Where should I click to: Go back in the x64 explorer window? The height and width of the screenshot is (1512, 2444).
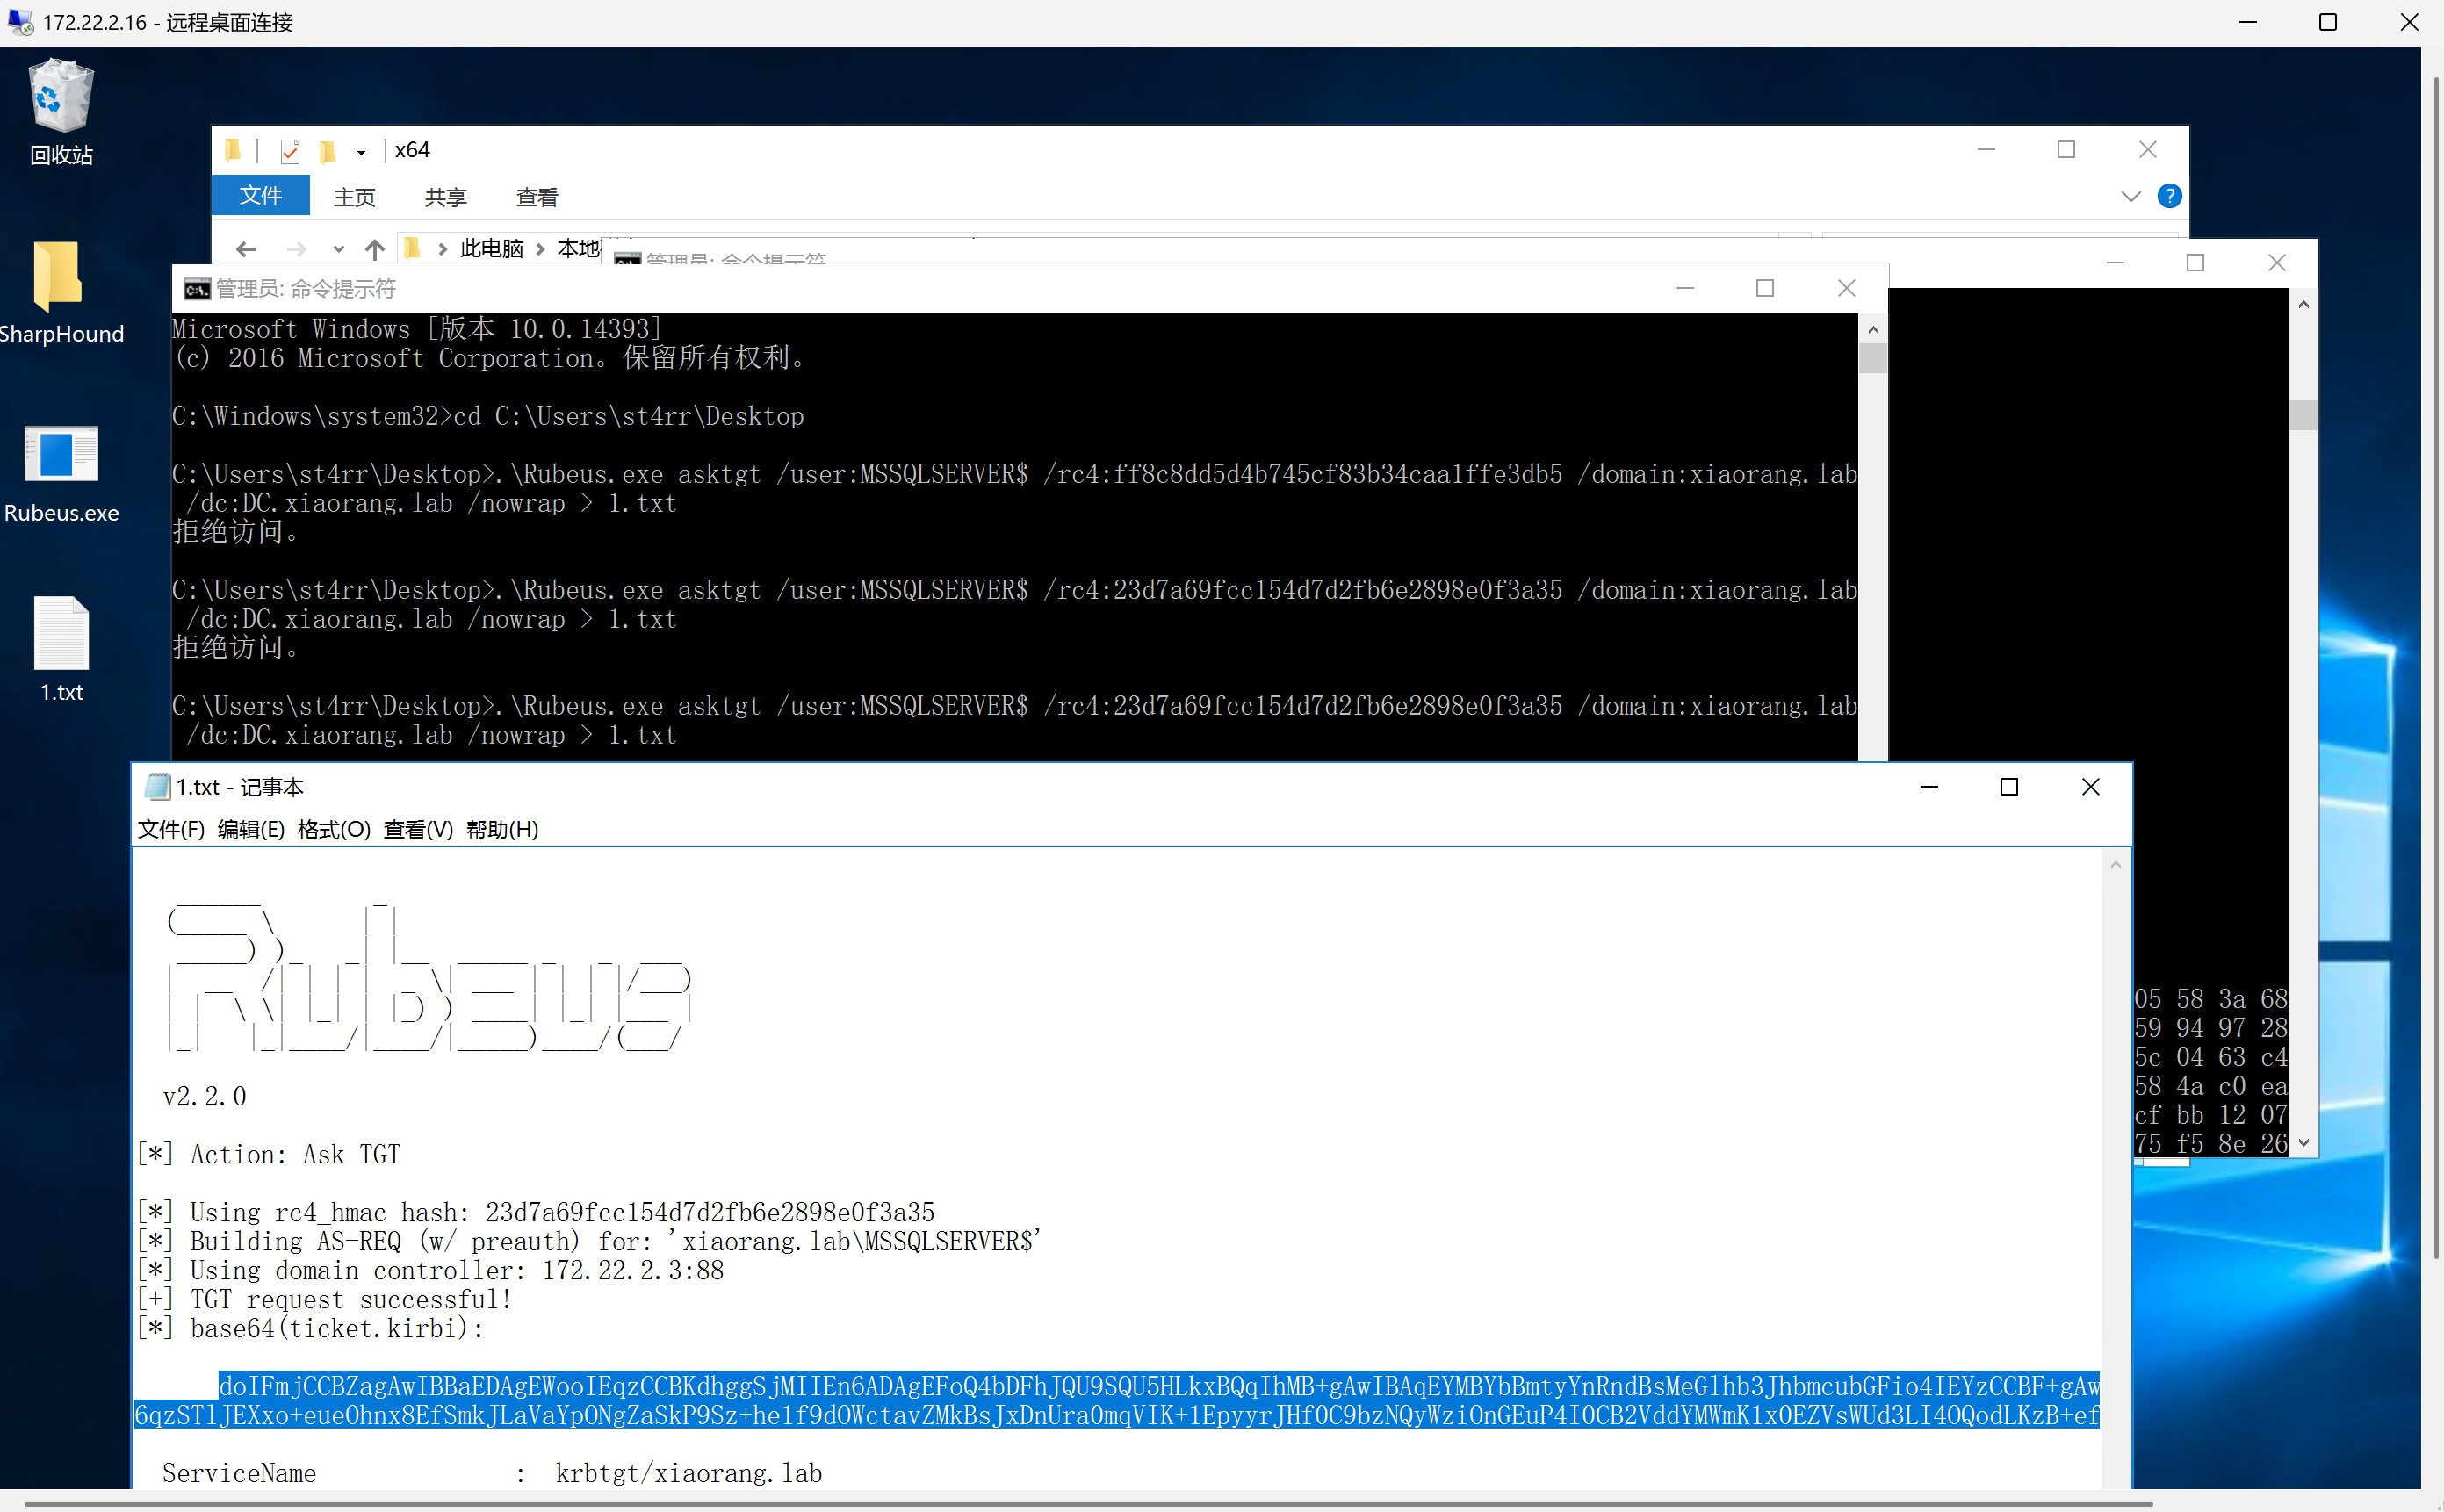coord(246,249)
